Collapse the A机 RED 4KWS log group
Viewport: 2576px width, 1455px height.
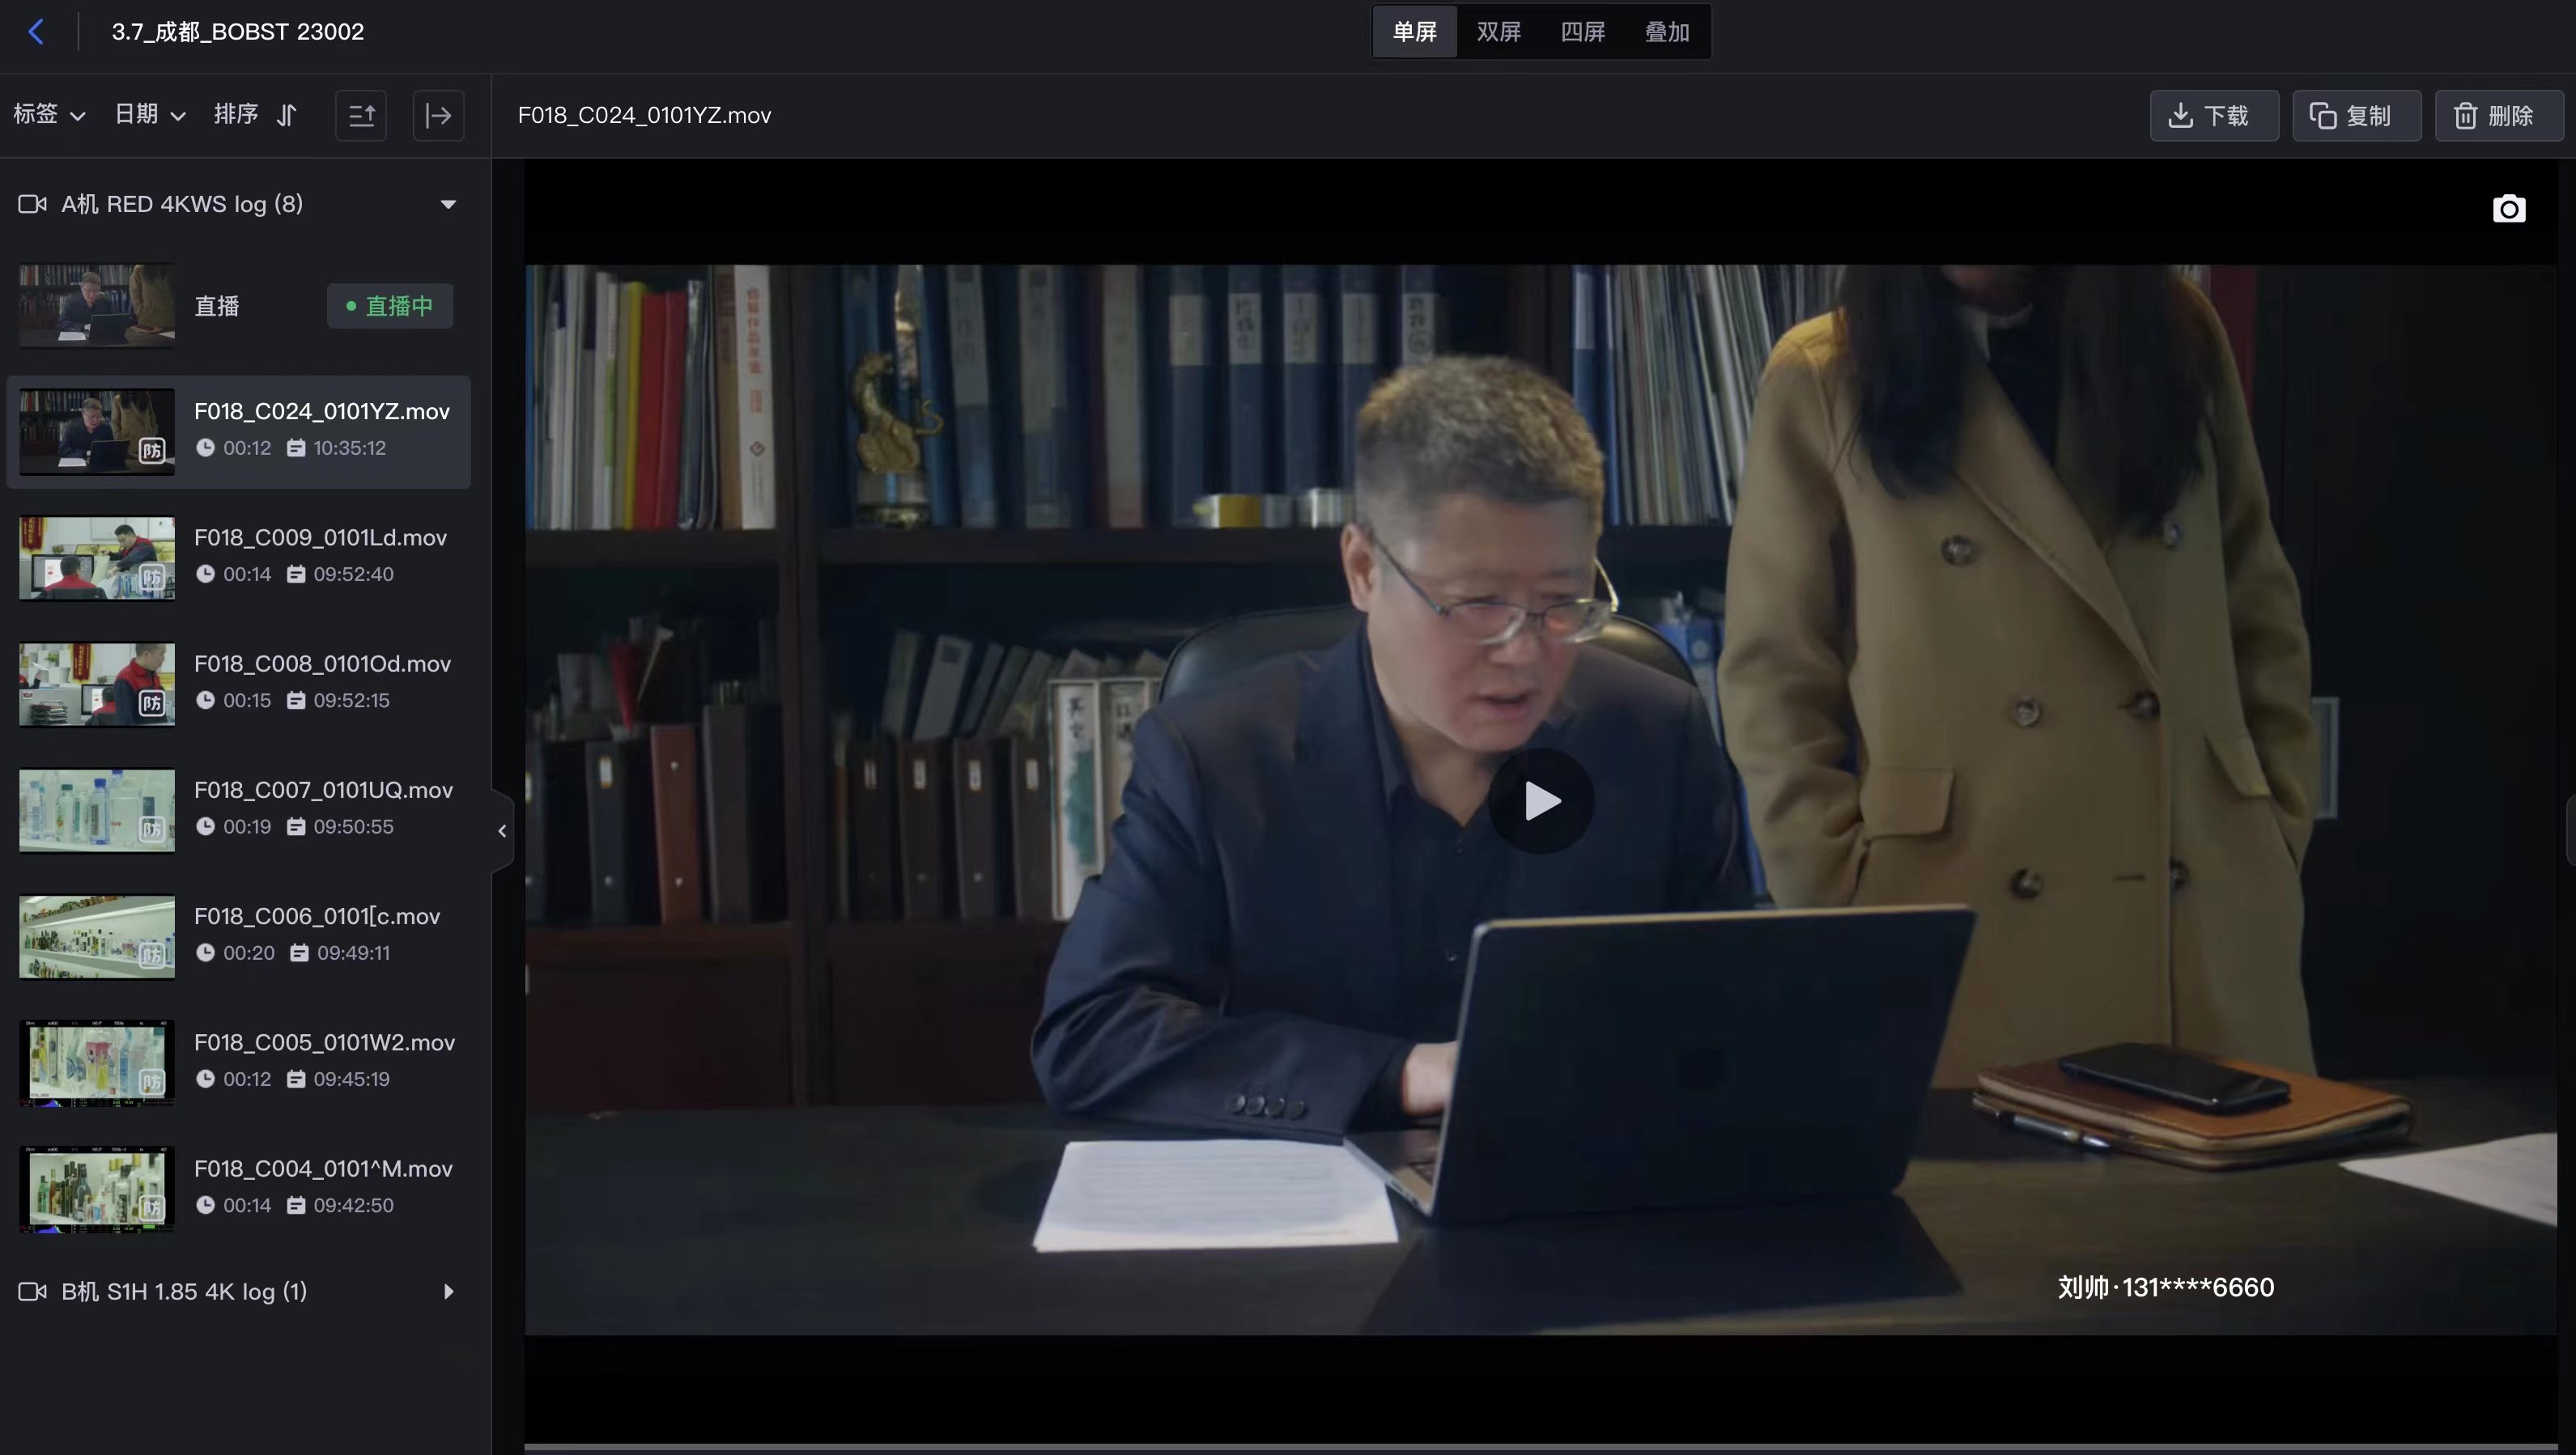(x=448, y=204)
